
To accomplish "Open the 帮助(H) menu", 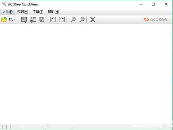I will coord(53,12).
